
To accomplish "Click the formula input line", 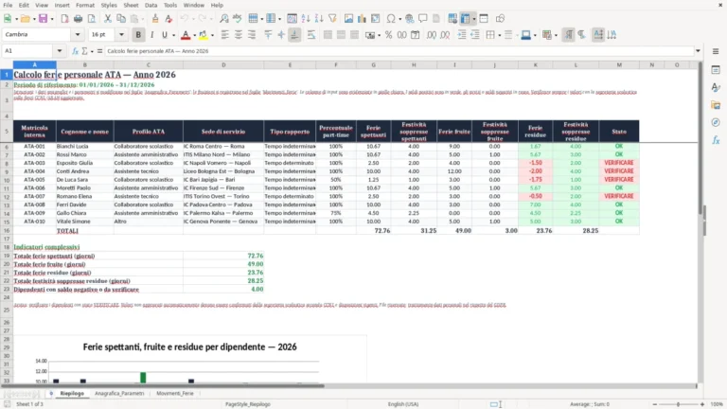I will [399, 51].
